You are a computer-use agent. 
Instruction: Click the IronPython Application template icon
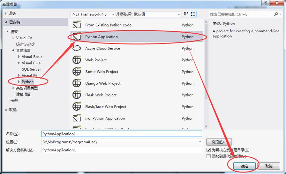pyautogui.click(x=77, y=118)
